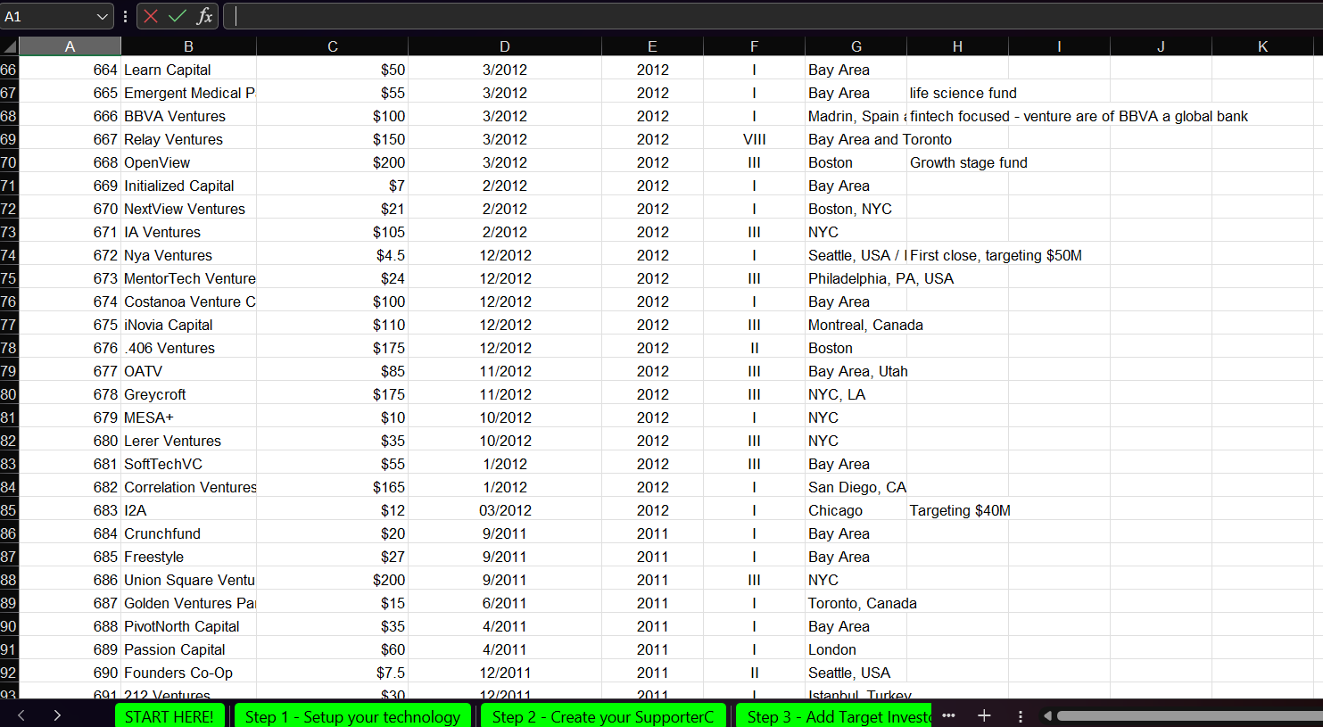Click the cell 'iNovia Capital'

point(188,325)
